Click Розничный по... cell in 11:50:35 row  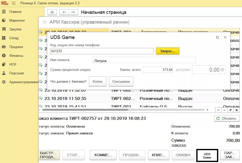156,98
